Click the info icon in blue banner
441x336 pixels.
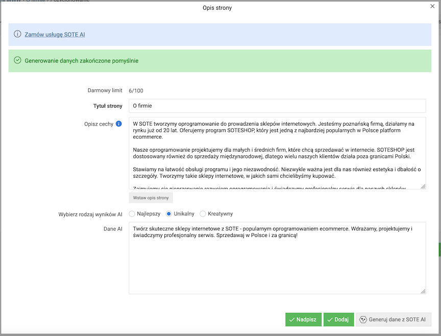17,34
